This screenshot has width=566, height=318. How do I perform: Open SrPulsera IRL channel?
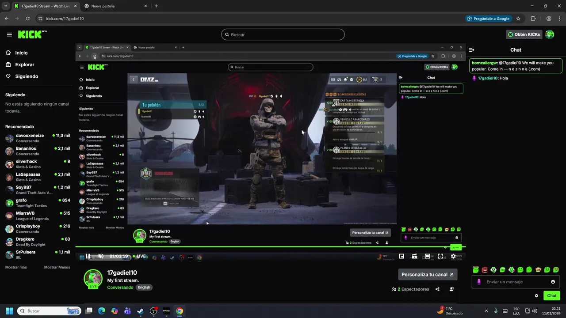38,254
